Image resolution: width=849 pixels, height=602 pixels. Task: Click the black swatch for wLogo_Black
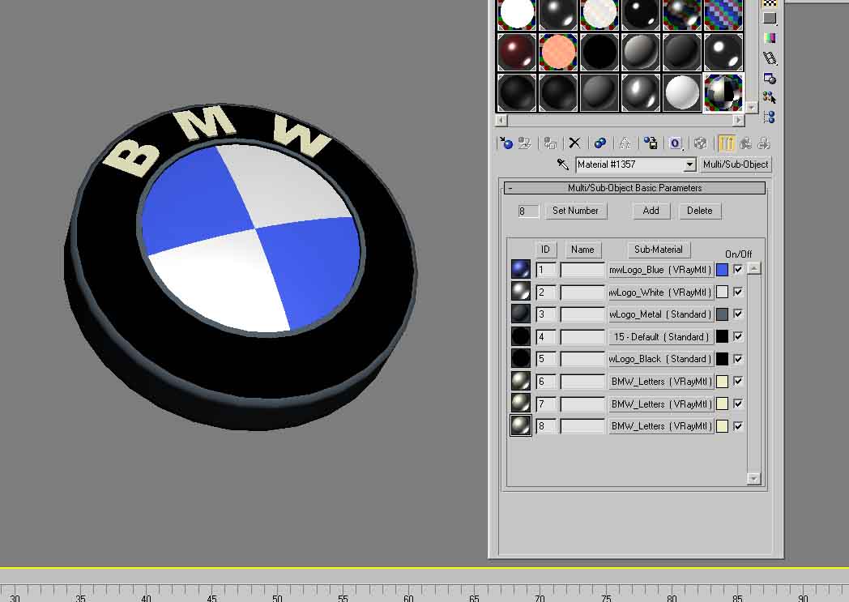pyautogui.click(x=723, y=359)
